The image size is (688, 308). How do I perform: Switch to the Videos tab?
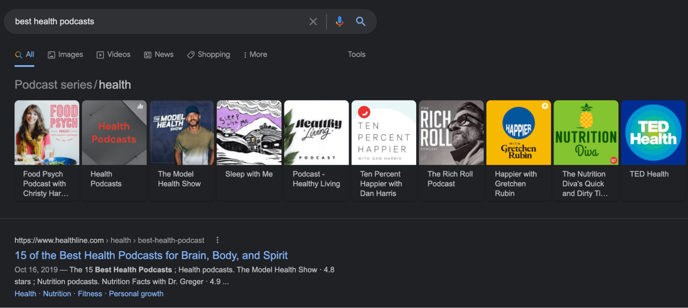(x=114, y=54)
